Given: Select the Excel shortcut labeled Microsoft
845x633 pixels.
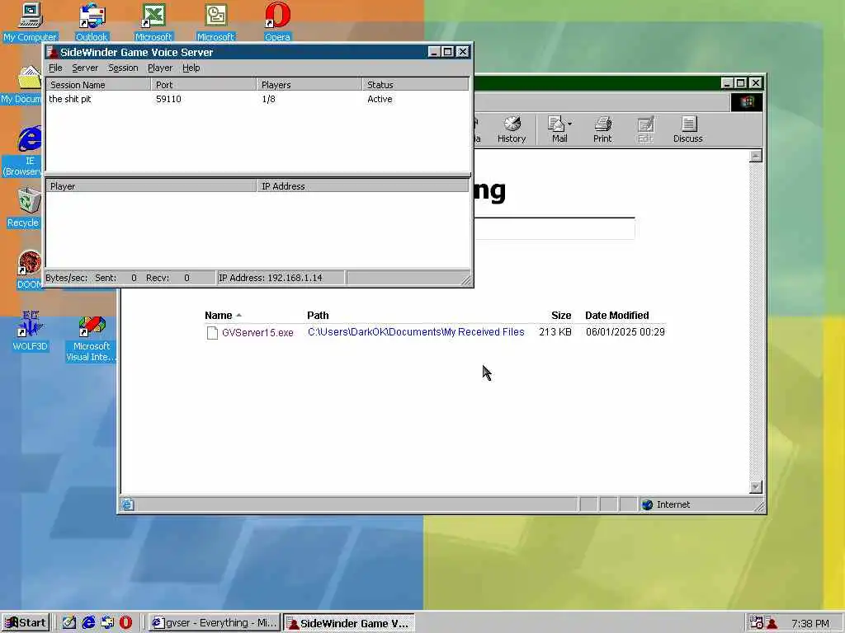Looking at the screenshot, I should [x=153, y=21].
